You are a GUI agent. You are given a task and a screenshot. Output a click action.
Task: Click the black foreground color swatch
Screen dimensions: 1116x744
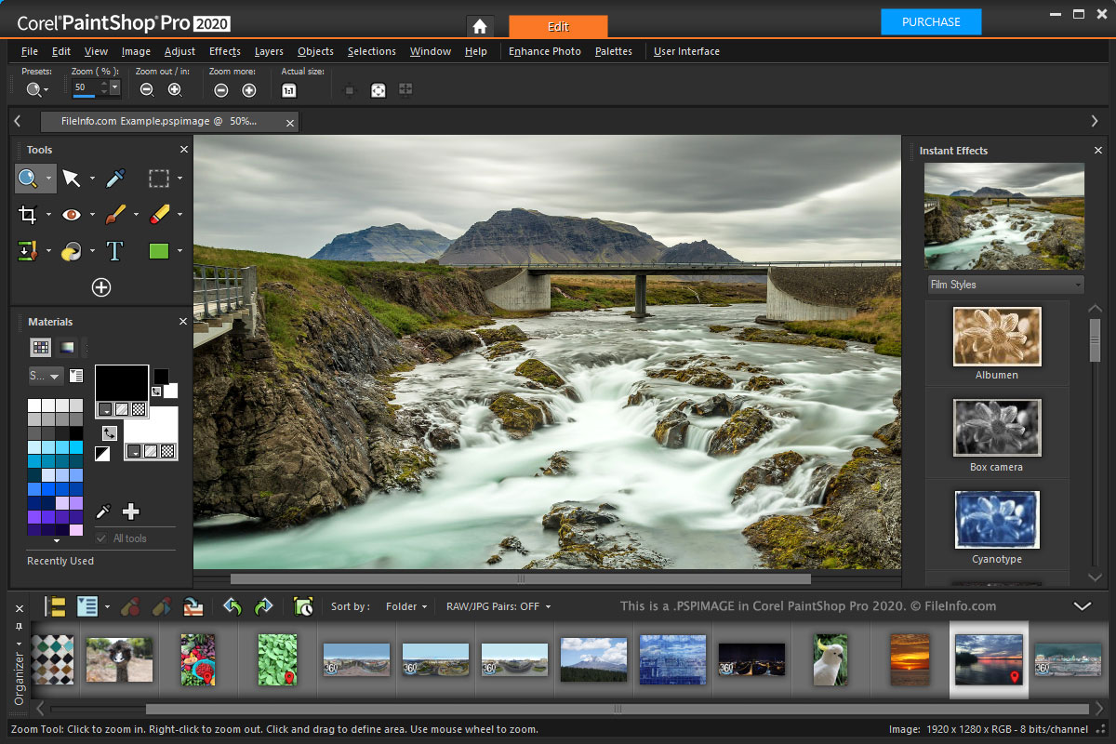pyautogui.click(x=122, y=382)
